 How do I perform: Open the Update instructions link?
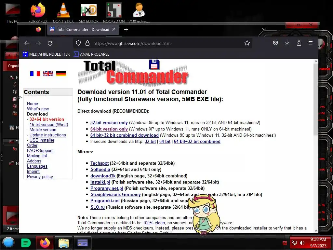tap(48, 135)
